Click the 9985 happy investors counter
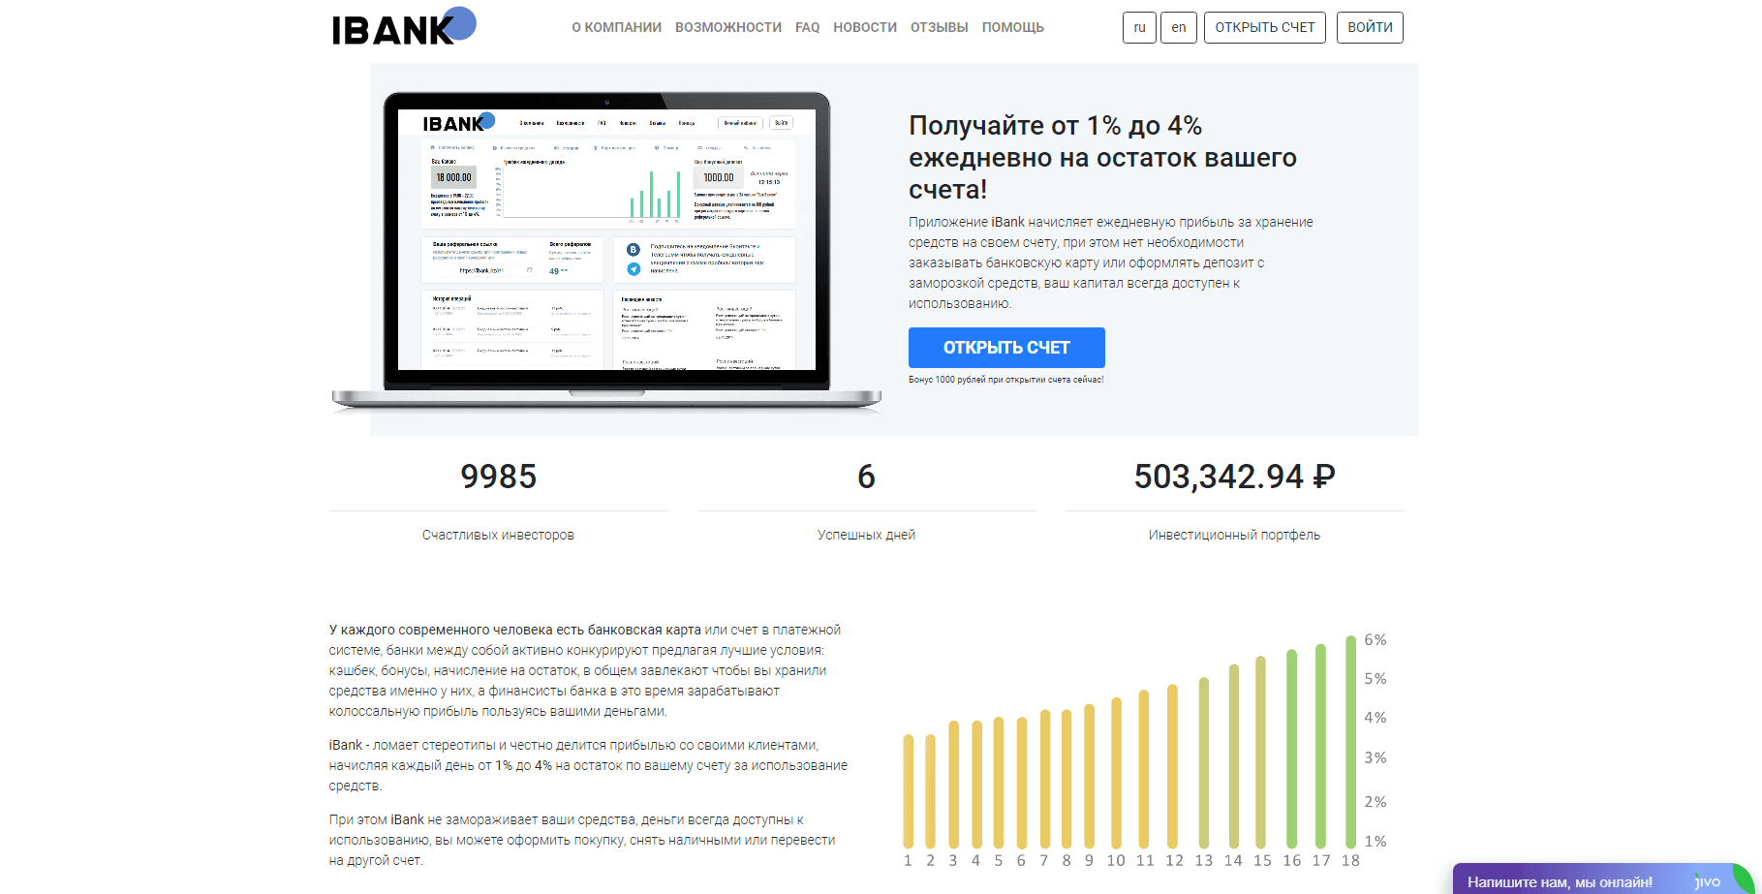 point(498,477)
